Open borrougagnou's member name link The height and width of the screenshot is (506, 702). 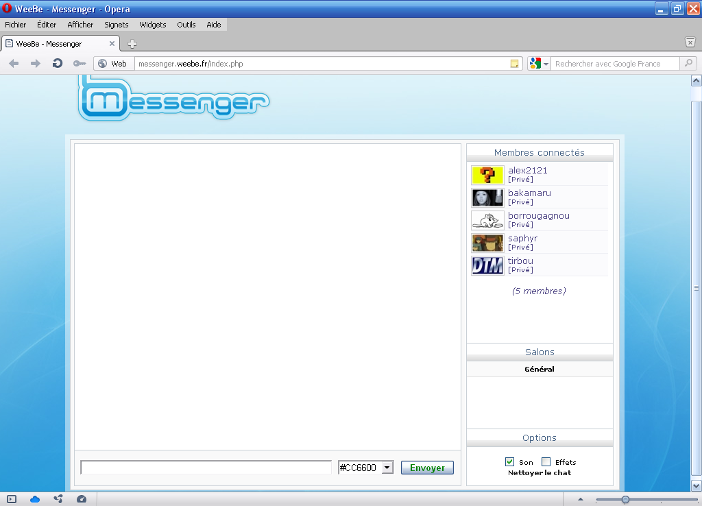click(539, 216)
